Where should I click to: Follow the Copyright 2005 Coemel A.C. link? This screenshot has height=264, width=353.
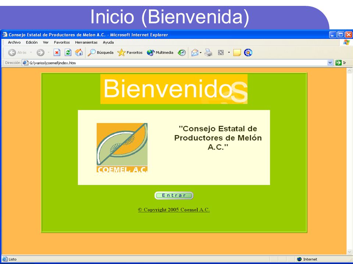point(174,210)
